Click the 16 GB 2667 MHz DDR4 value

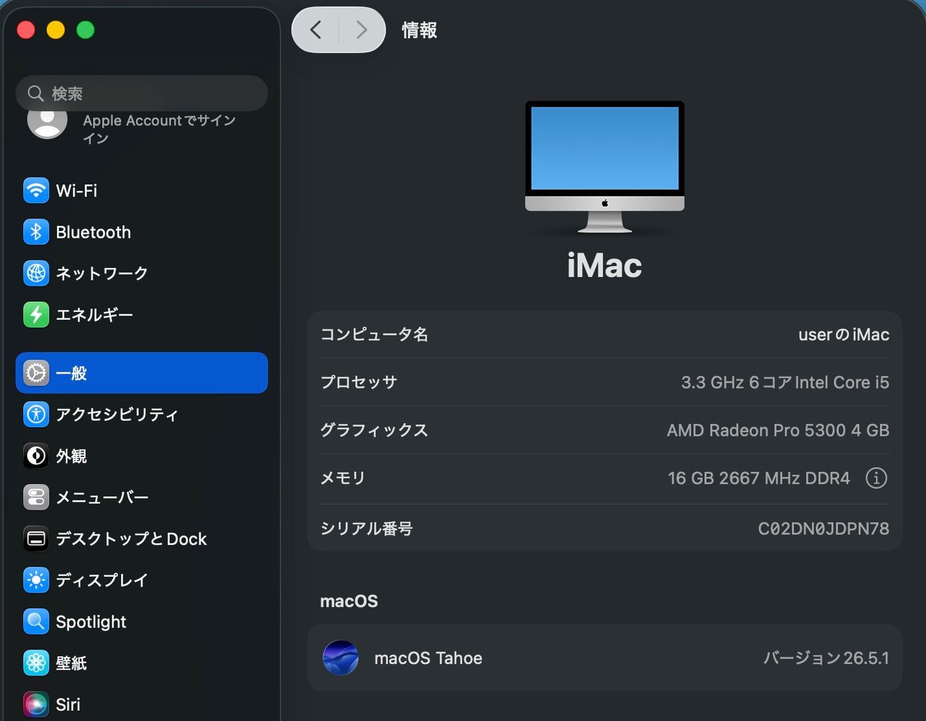(x=759, y=478)
